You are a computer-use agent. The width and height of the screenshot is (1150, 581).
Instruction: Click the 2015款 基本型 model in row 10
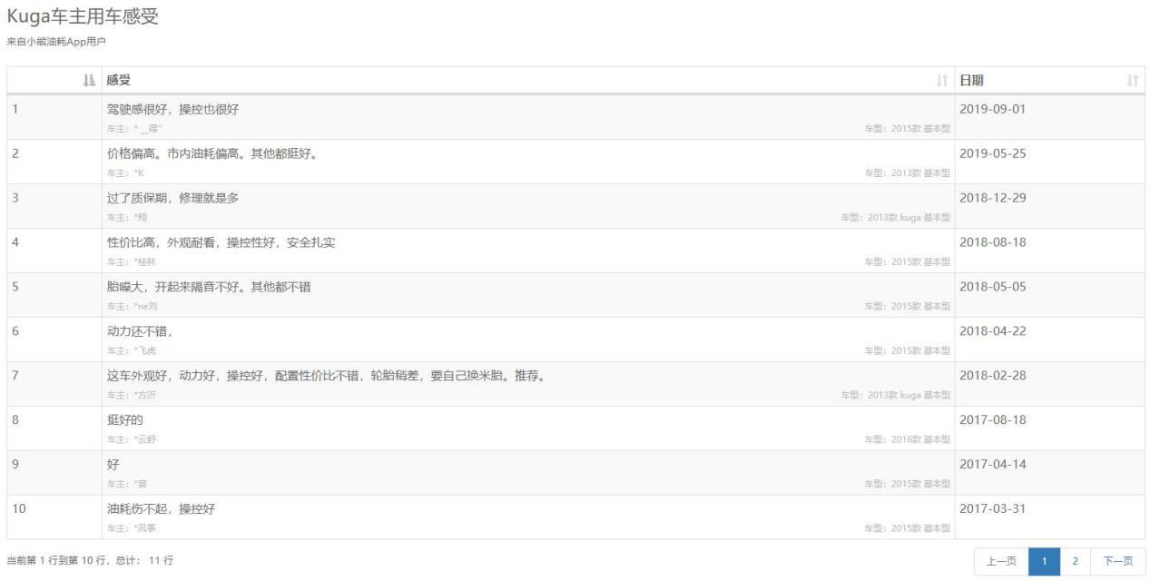coord(908,528)
